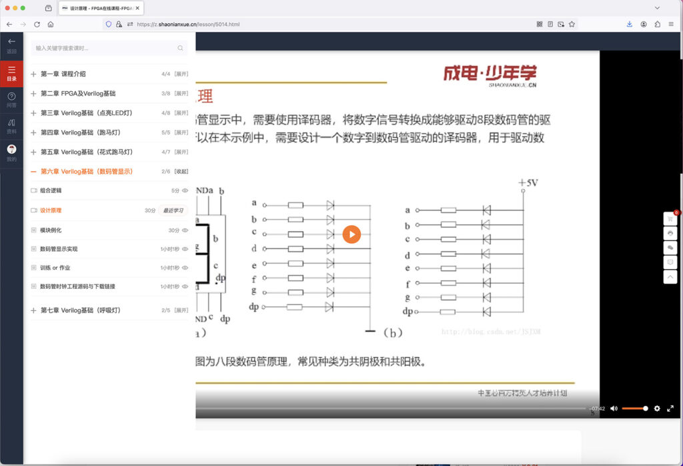This screenshot has height=466, width=683.
Task: Mute the video volume speaker icon
Action: click(x=614, y=409)
